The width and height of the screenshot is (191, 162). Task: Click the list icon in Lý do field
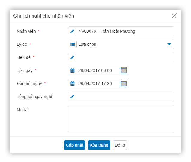(x=73, y=44)
